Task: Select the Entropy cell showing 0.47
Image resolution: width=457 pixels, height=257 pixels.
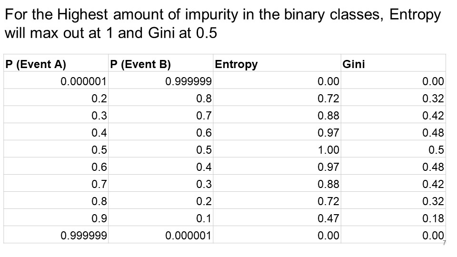Action: (328, 218)
